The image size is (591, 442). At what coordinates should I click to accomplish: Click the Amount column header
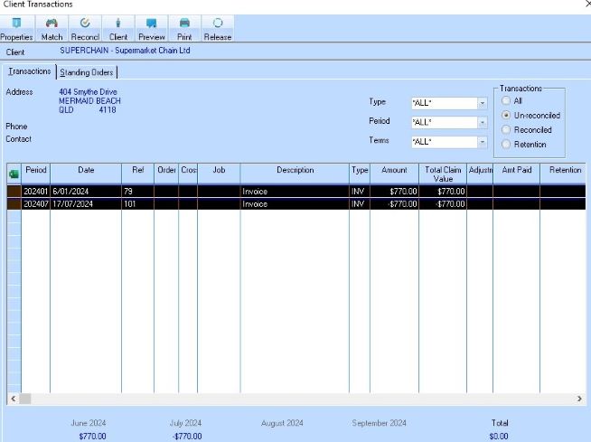(394, 170)
